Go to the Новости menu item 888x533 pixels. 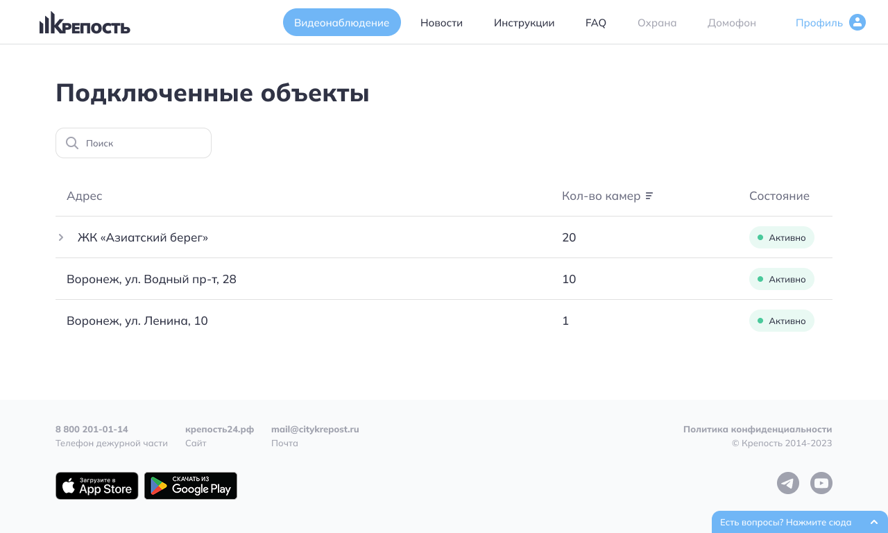[x=441, y=23]
